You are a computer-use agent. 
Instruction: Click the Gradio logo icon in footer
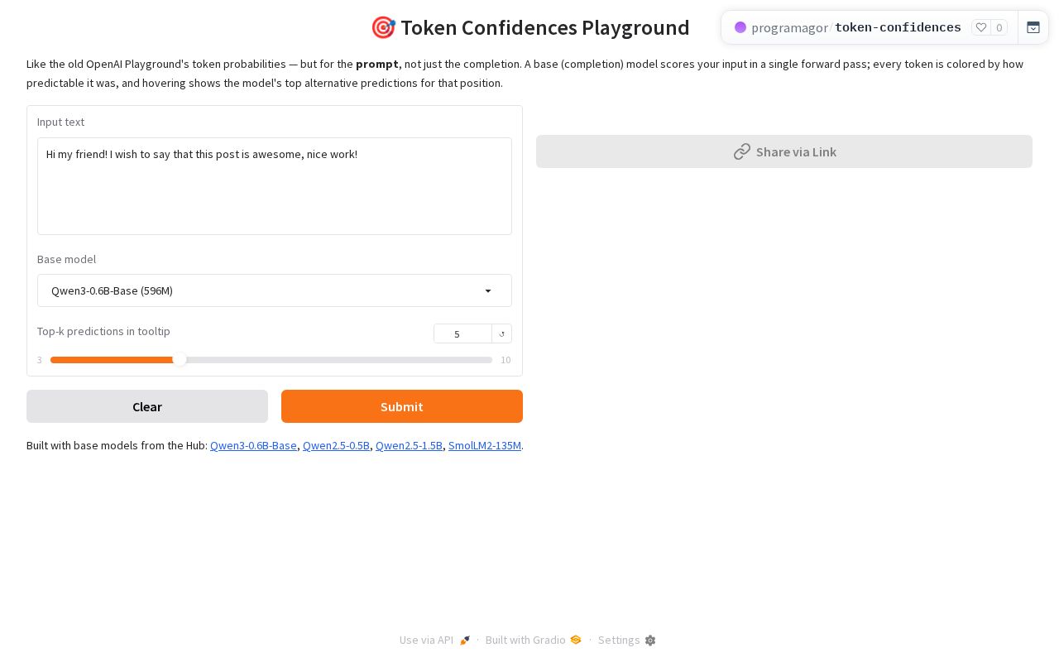coord(576,640)
